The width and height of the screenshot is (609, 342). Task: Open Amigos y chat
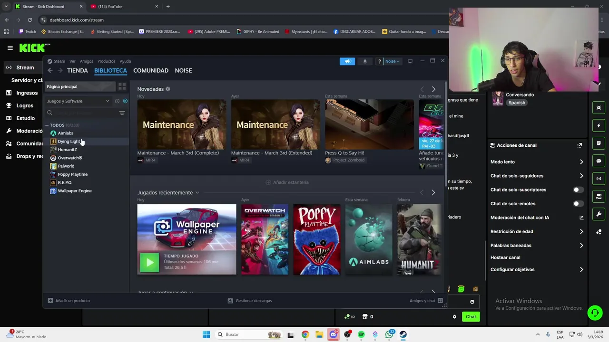[x=426, y=301]
